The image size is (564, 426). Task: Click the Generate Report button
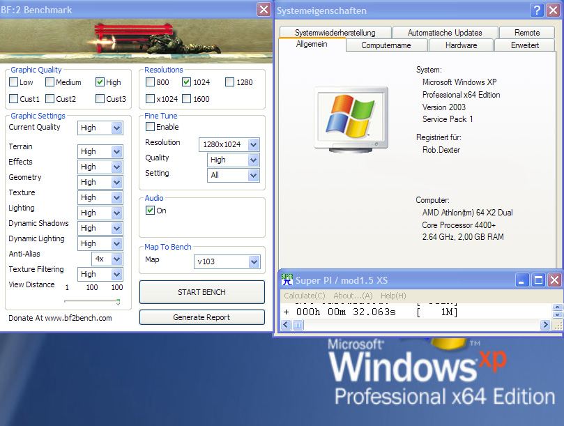(201, 317)
